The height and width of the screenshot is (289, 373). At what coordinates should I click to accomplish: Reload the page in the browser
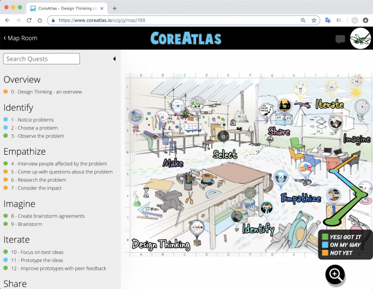28,20
